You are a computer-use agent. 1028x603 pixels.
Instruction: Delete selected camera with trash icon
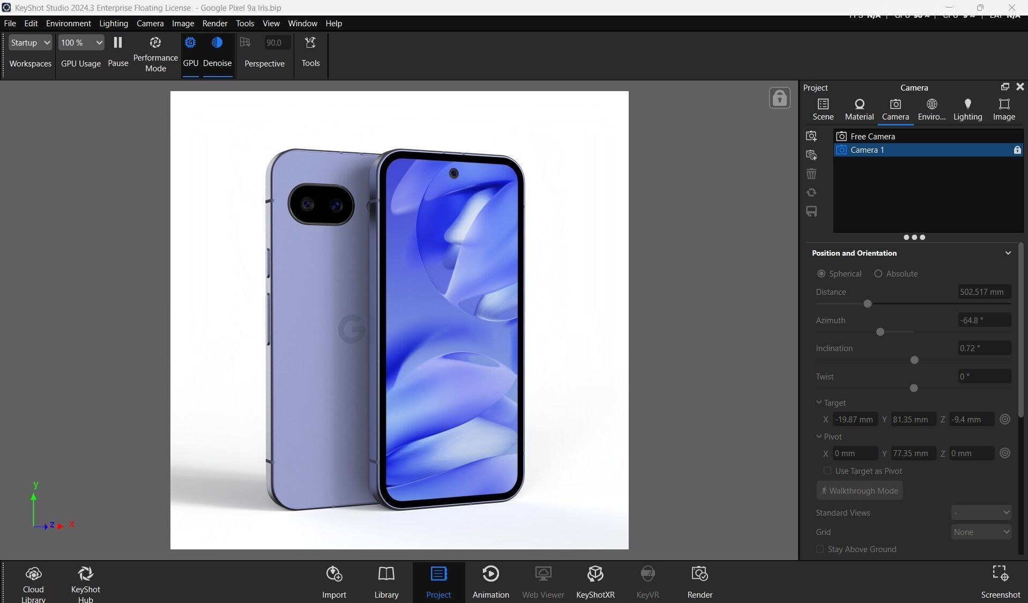point(811,174)
